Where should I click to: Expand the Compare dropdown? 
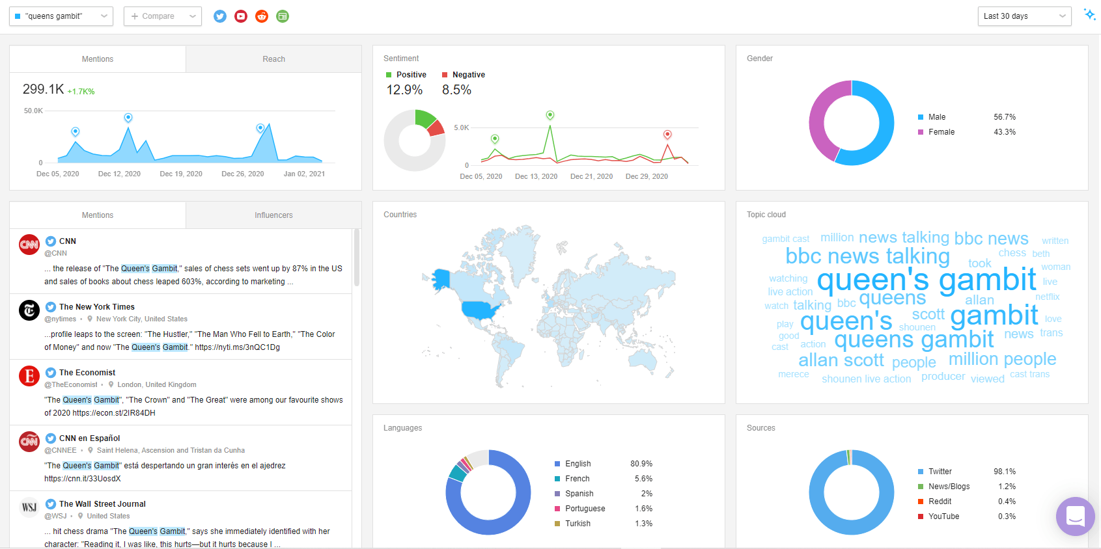coord(163,16)
